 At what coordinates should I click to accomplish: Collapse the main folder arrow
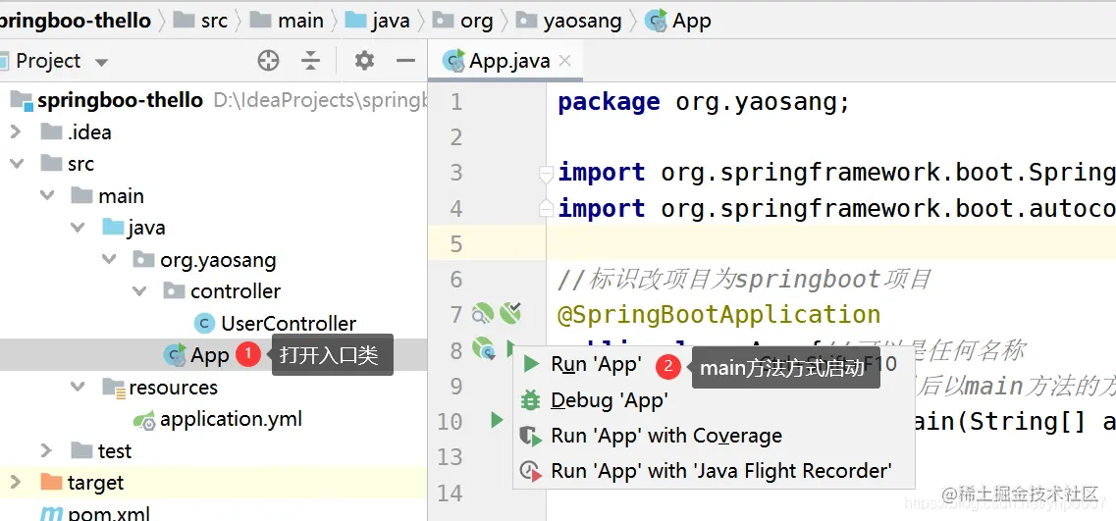click(47, 195)
